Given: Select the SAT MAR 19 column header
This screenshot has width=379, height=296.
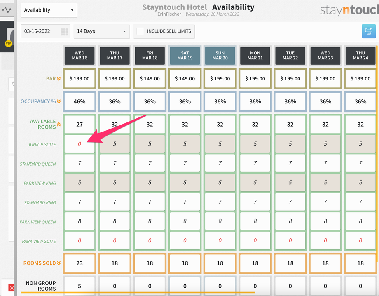Looking at the screenshot, I should click(185, 56).
